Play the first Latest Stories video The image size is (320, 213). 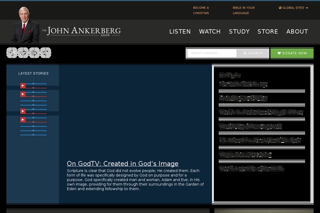click(x=23, y=86)
